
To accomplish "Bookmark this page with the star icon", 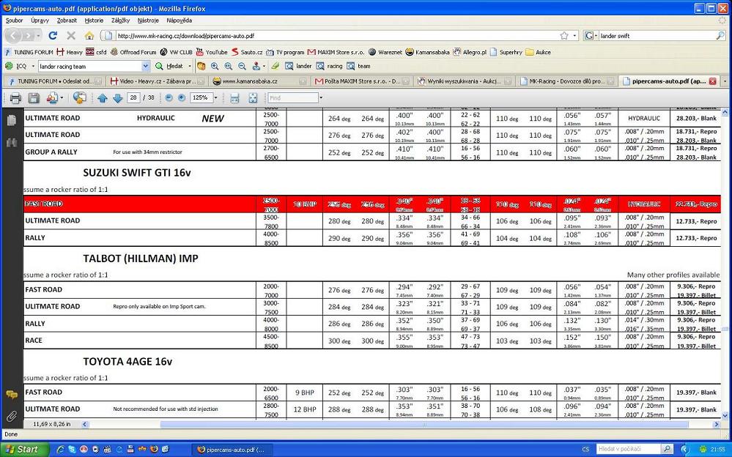I will pos(564,35).
